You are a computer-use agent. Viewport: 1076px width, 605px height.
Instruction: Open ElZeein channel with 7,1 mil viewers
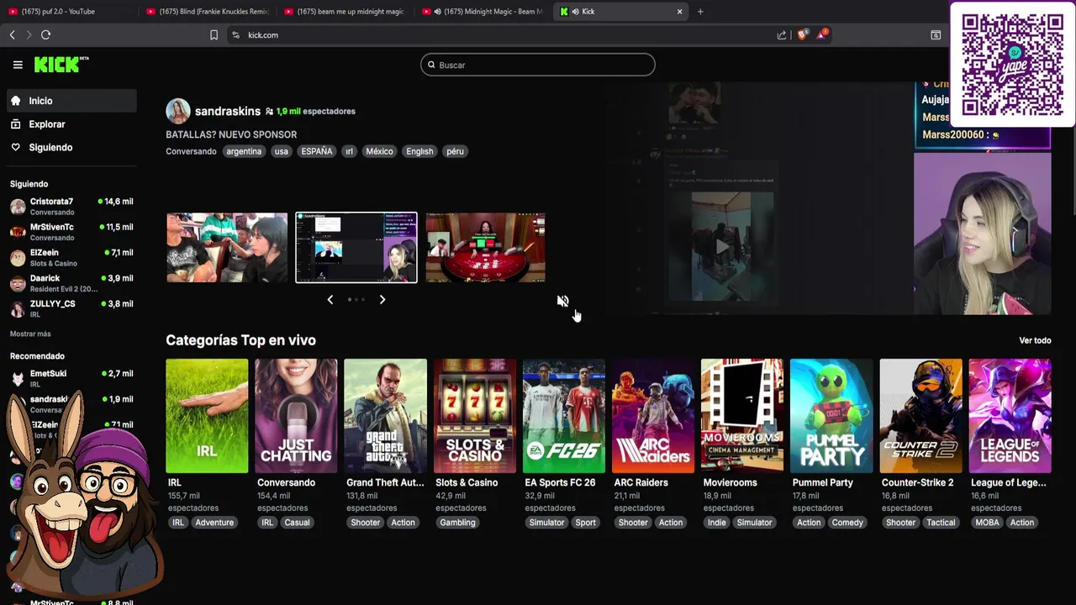click(71, 257)
